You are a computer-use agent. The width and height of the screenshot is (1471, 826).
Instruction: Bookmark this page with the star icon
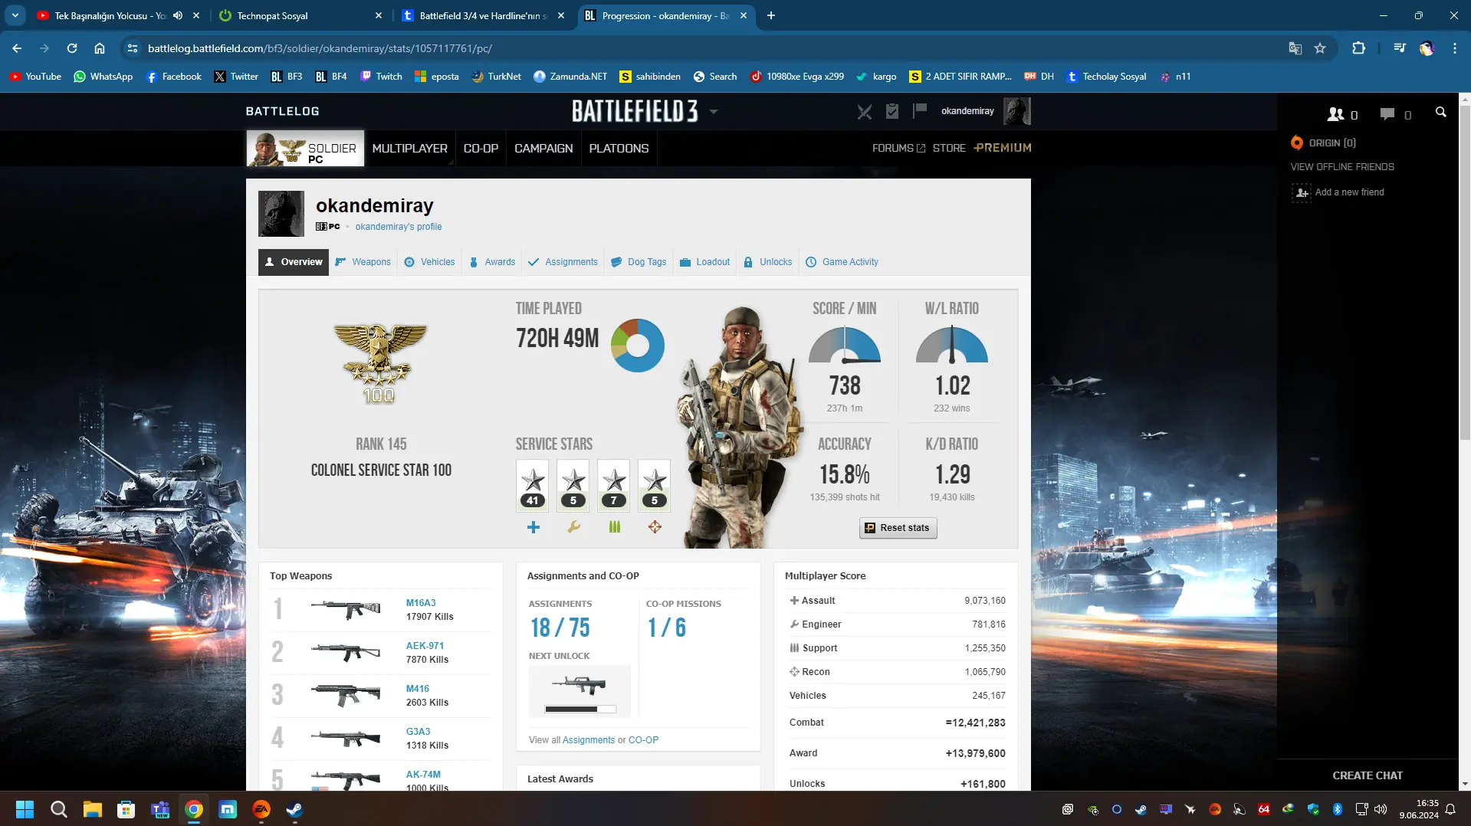[1320, 48]
